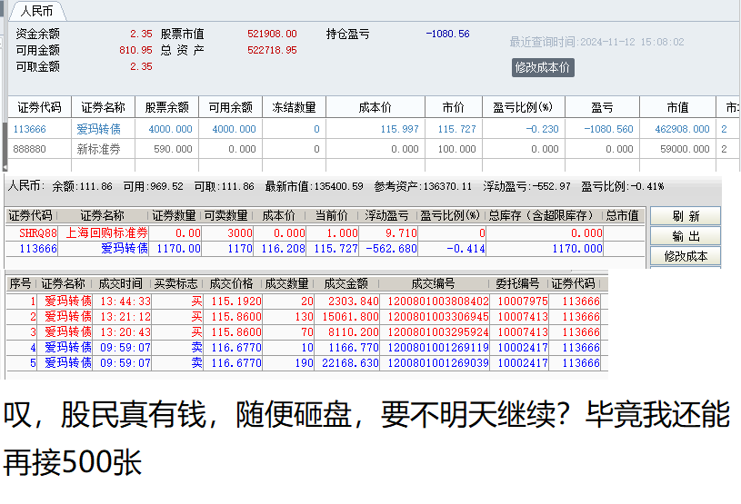Image resolution: width=741 pixels, height=504 pixels.
Task: Click the 成交编号 column header
Action: coord(433,283)
